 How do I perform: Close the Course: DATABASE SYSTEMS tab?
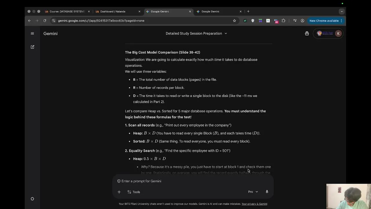[x=89, y=11]
